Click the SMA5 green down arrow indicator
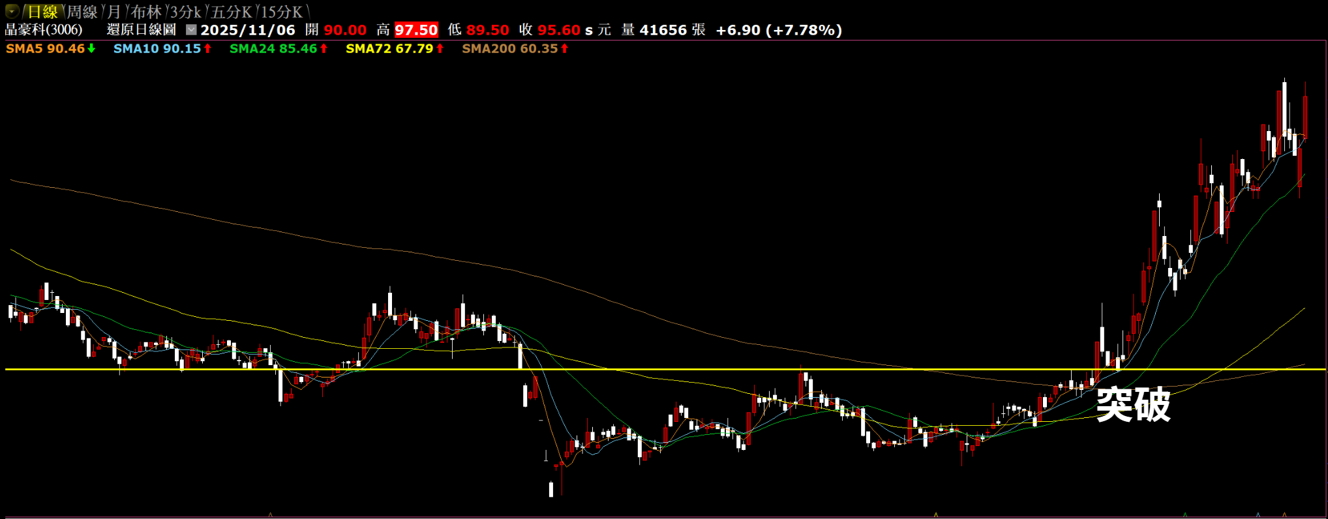The width and height of the screenshot is (1328, 519). tap(91, 48)
